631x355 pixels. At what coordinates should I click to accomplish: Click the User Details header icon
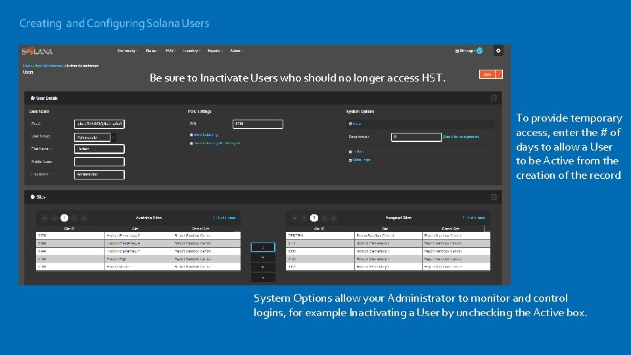coord(33,98)
